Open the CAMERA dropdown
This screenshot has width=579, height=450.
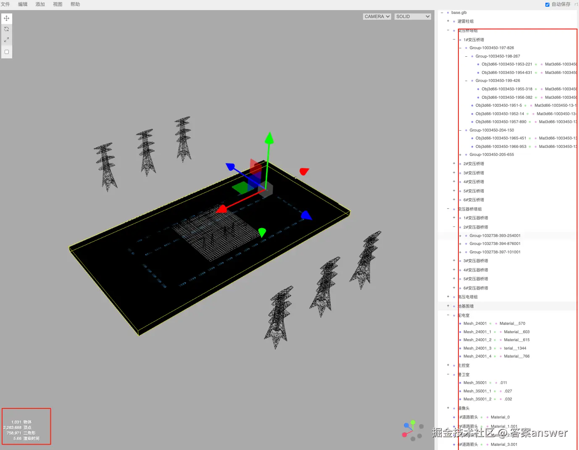click(377, 16)
